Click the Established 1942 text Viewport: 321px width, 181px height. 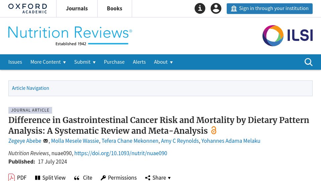[71, 44]
